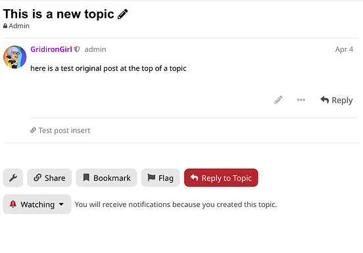This screenshot has height=253, width=363.
Task: Bookmark this topic
Action: pyautogui.click(x=107, y=178)
